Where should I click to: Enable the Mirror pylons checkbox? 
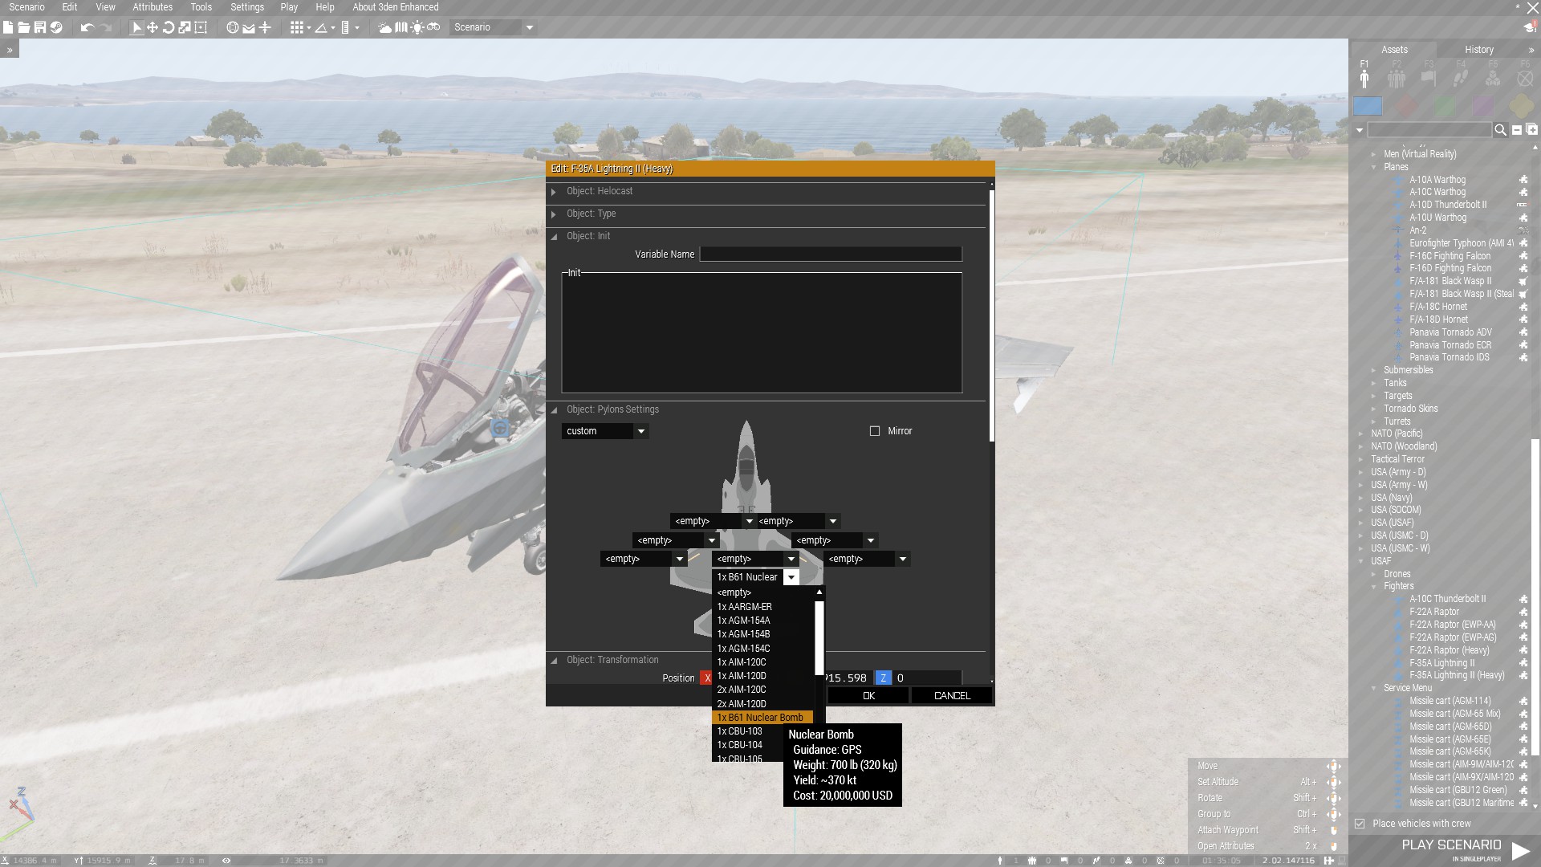875,431
